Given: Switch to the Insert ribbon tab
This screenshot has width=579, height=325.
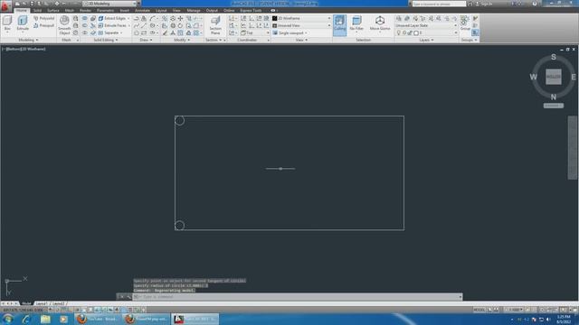Looking at the screenshot, I should 125,10.
